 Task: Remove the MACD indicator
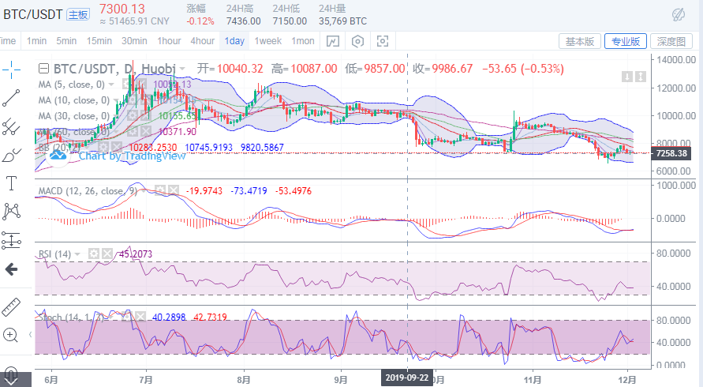(x=174, y=190)
